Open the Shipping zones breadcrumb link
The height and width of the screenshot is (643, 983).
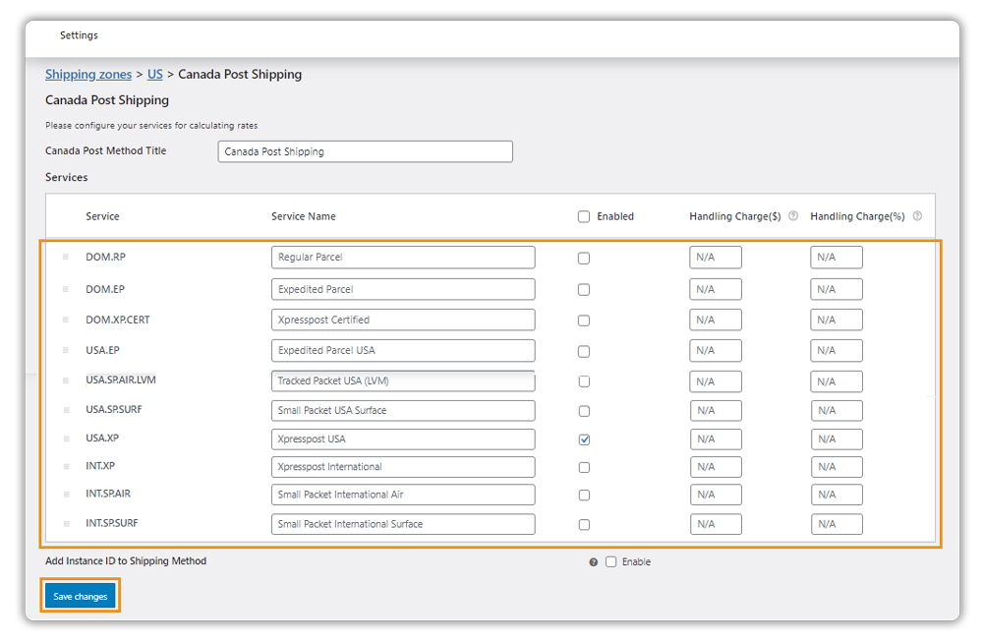(88, 75)
